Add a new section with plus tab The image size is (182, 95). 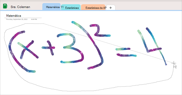click(110, 8)
